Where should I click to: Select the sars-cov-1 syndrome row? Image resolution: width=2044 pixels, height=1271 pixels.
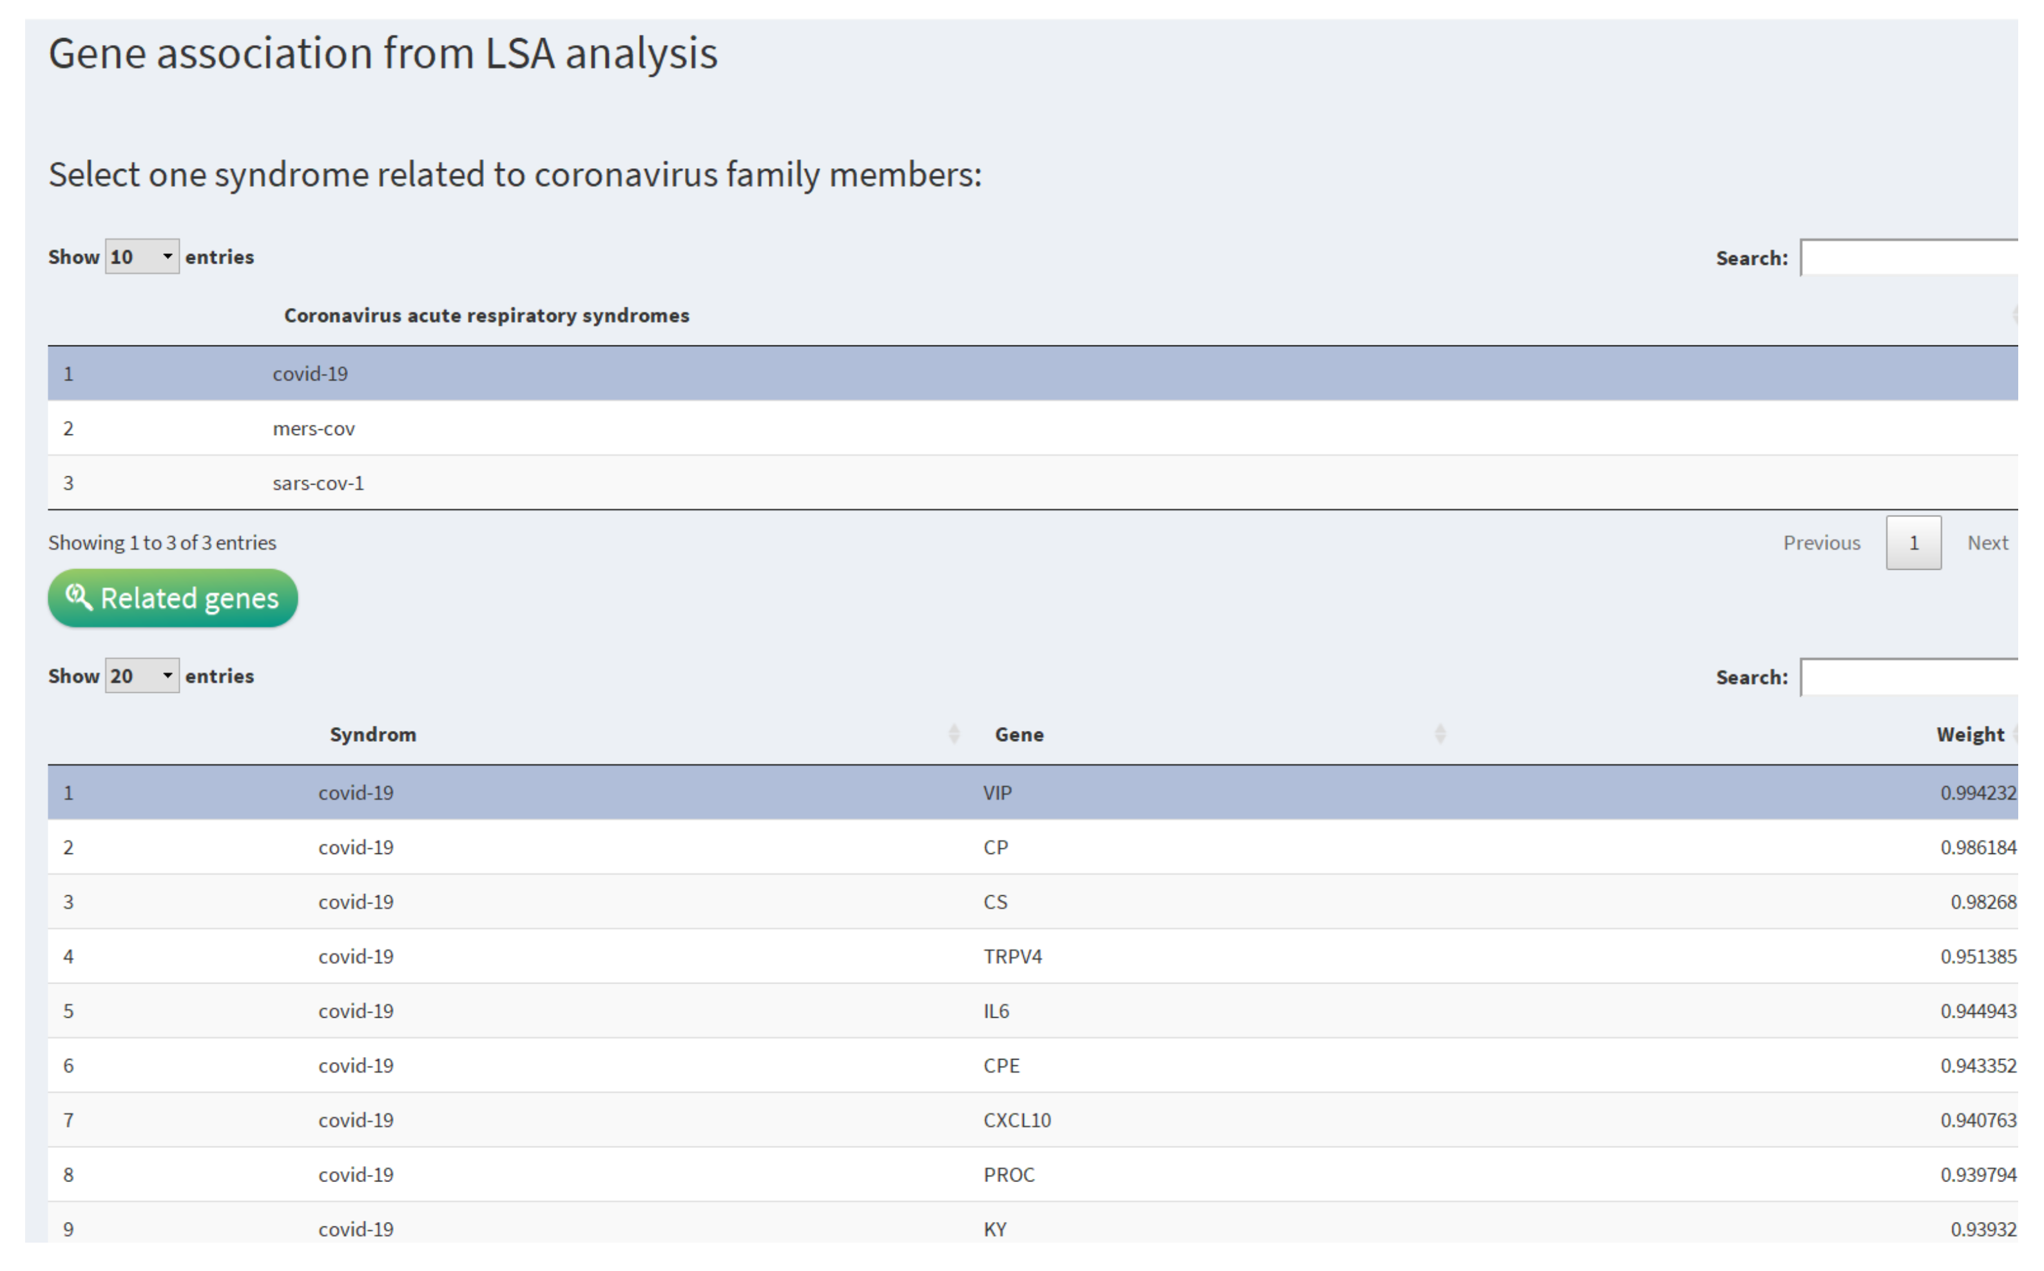(x=318, y=483)
